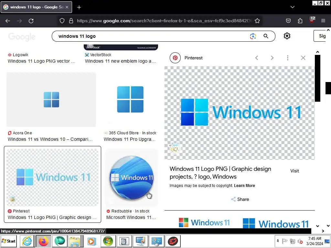Open related image with multicolor Windows 11 logo

click(204, 222)
